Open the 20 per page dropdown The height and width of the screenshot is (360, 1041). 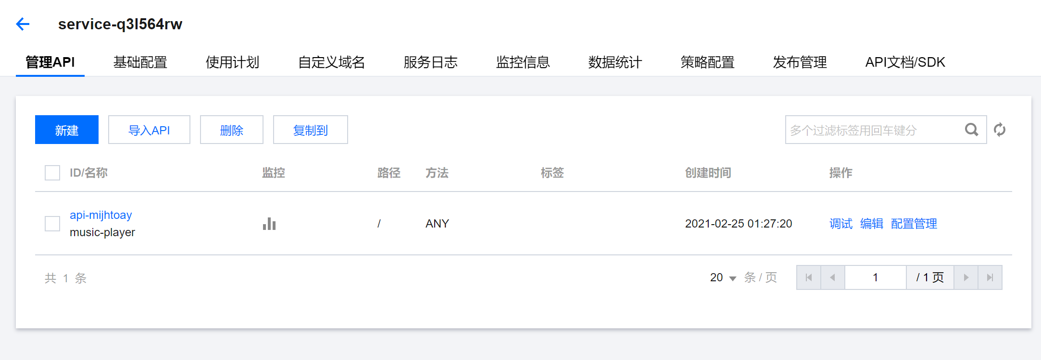pyautogui.click(x=723, y=277)
